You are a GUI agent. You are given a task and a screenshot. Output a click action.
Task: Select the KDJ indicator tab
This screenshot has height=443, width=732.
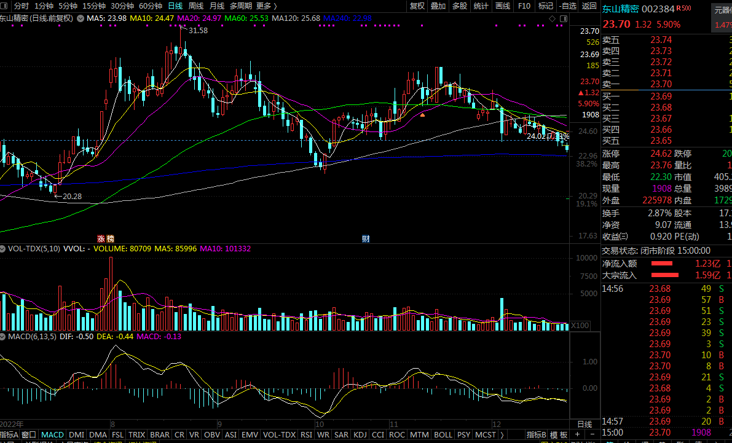click(361, 435)
